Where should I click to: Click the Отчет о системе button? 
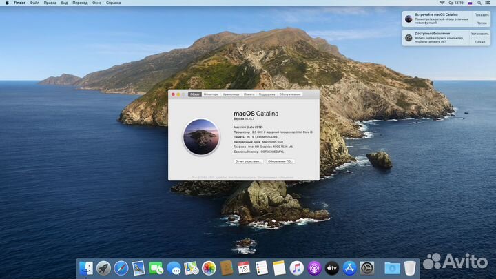click(x=248, y=161)
